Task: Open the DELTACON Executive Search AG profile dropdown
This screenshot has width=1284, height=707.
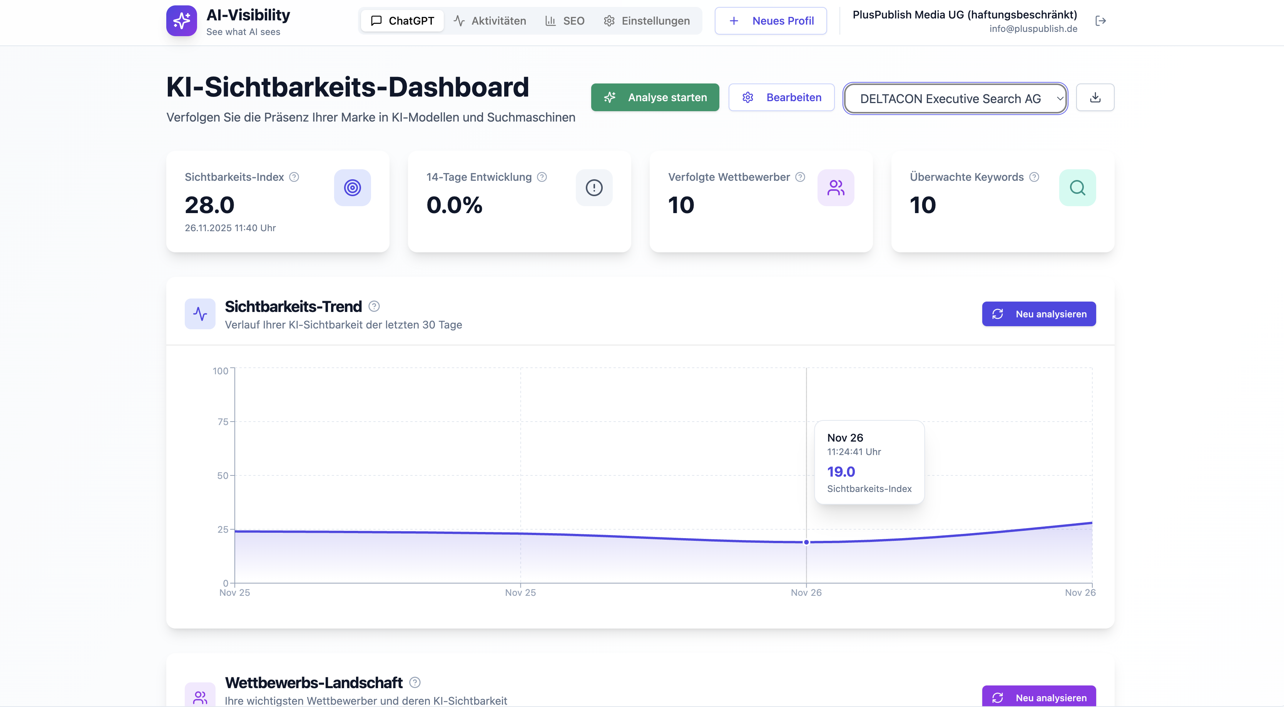Action: pos(955,98)
